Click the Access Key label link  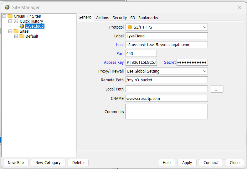pyautogui.click(x=114, y=63)
